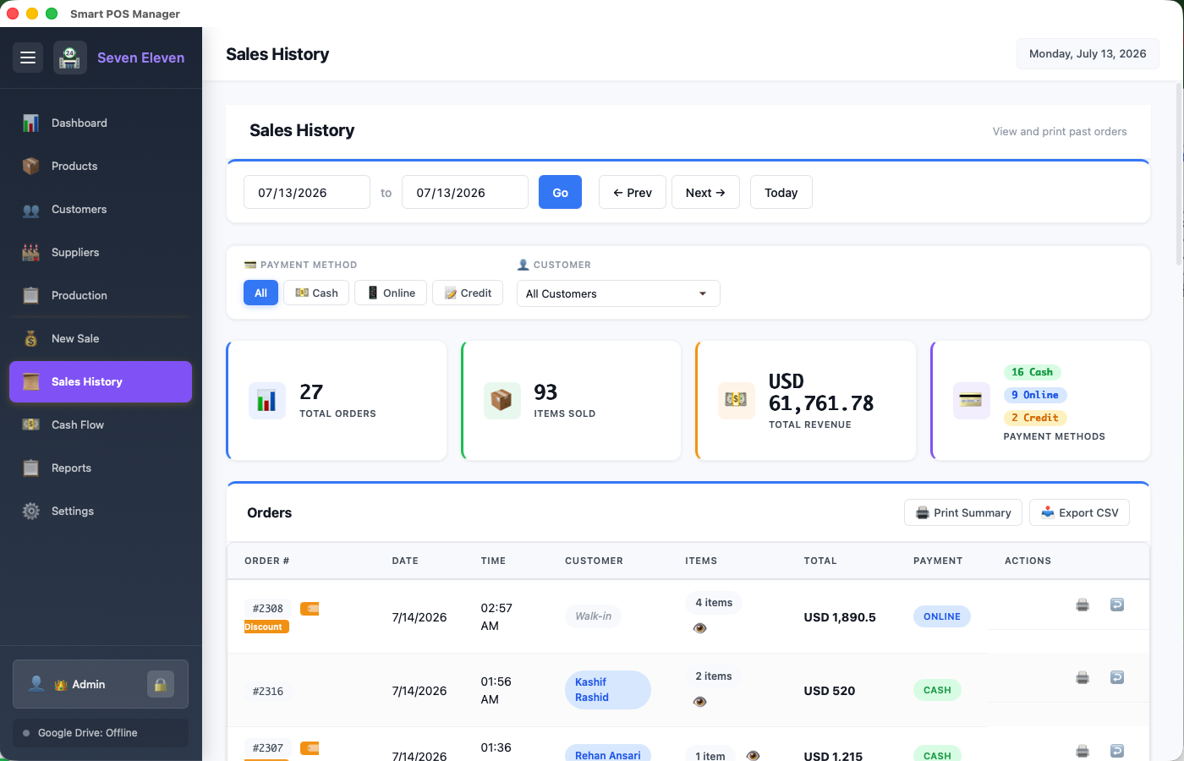Click the 9 Online badge
This screenshot has width=1184, height=761.
pos(1035,395)
